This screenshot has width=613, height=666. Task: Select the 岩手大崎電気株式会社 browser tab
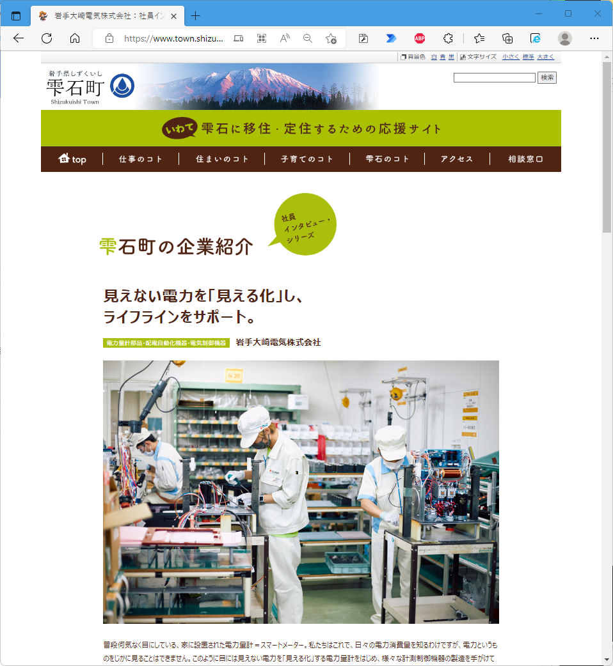point(107,16)
